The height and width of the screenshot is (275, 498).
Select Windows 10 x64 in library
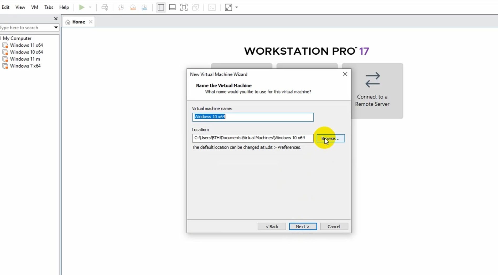click(27, 52)
